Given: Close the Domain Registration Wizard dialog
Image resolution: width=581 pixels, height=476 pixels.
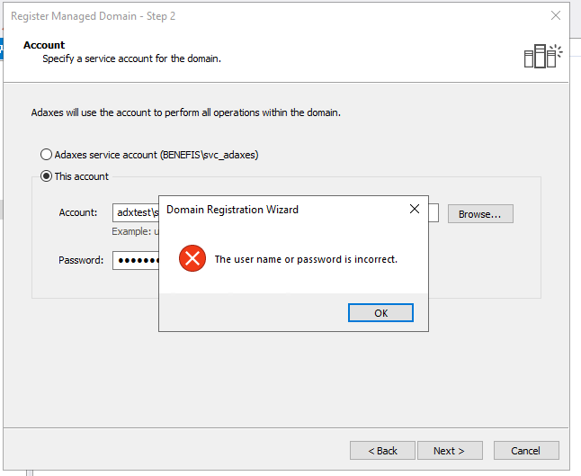Looking at the screenshot, I should pos(415,209).
